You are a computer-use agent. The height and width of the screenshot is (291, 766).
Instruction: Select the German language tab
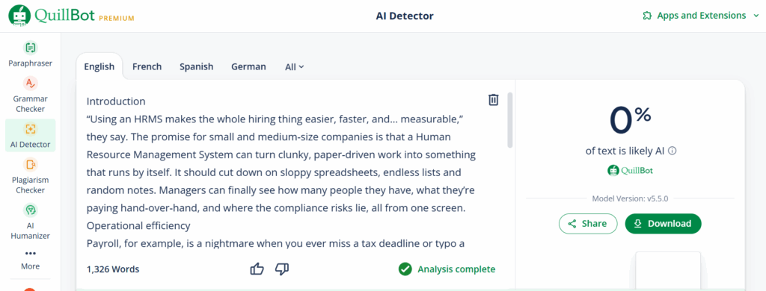point(248,66)
